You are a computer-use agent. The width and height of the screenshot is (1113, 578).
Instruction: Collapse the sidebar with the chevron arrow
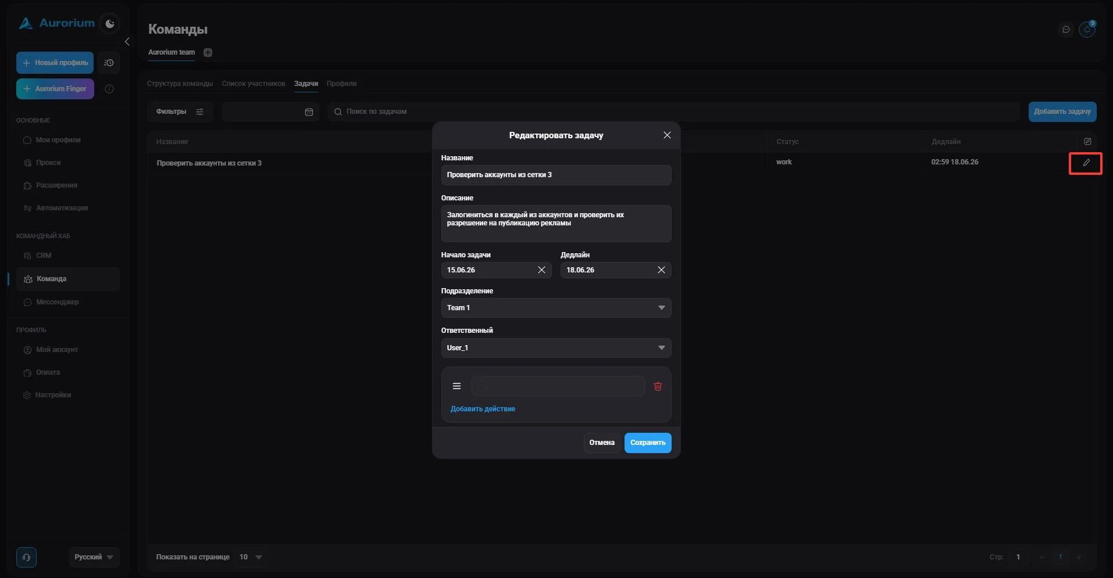tap(127, 42)
